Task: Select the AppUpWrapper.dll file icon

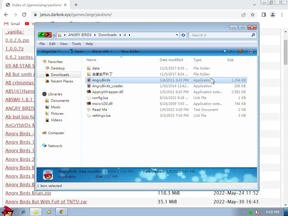Action: coord(89,92)
